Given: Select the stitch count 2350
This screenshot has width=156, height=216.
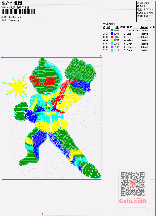Looking at the screenshot, I should 116,44.
